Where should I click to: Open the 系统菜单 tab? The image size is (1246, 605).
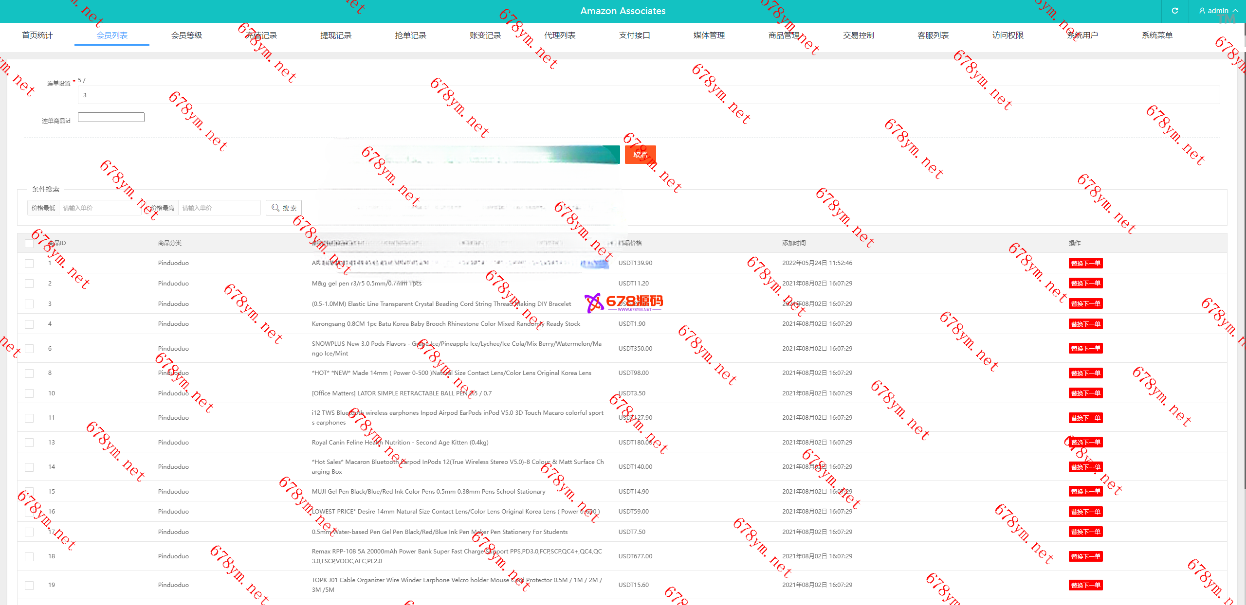click(x=1157, y=36)
